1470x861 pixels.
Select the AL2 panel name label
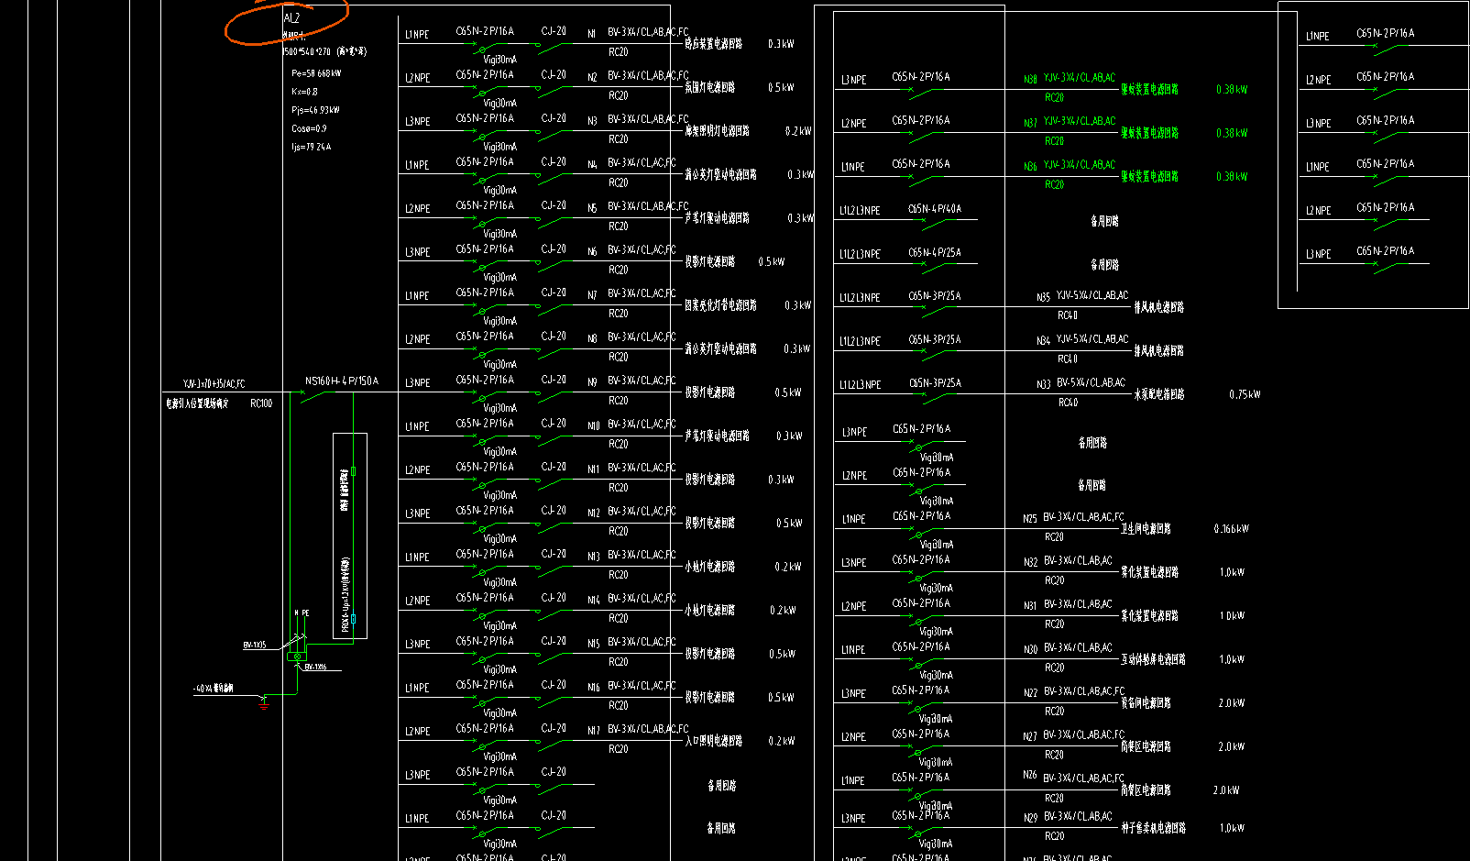291,18
